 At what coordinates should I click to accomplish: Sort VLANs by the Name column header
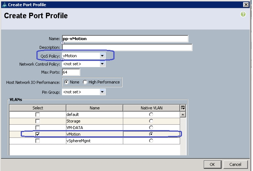coord(94,108)
